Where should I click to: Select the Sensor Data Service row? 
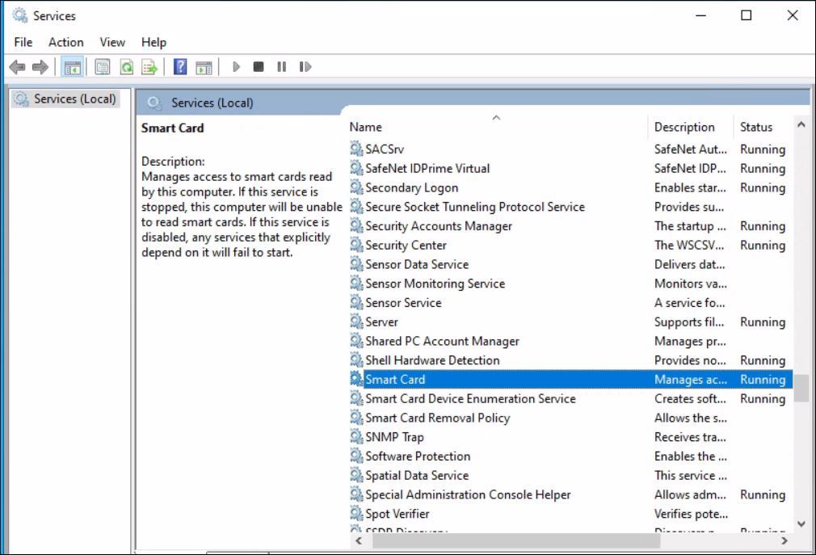[x=571, y=264]
